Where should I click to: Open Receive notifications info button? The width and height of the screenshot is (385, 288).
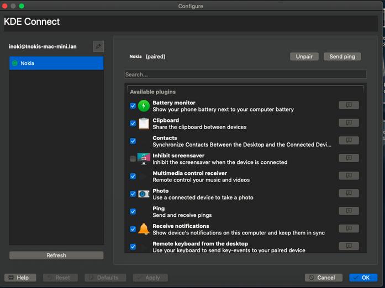[349, 229]
